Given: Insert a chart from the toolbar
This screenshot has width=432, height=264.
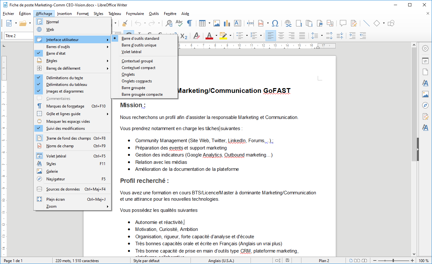Looking at the screenshot, I should coord(227,23).
